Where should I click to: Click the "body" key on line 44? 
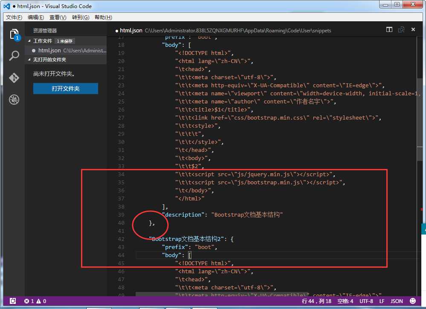(172, 255)
